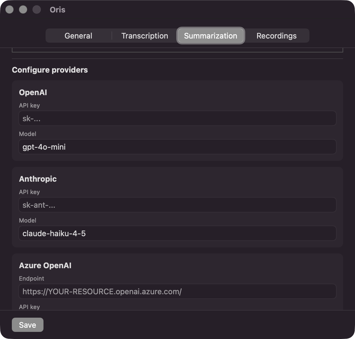Image resolution: width=355 pixels, height=339 pixels.
Task: Click the Azure OpenAI Endpoint field
Action: click(177, 291)
